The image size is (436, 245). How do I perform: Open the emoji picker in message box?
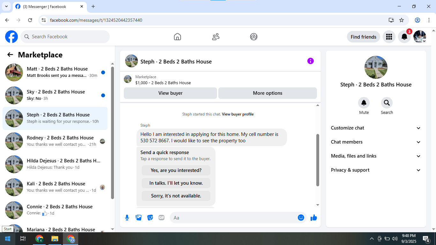(301, 218)
